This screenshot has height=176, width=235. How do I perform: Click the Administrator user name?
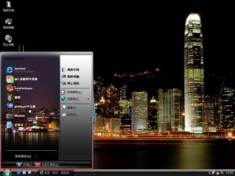click(x=15, y=59)
